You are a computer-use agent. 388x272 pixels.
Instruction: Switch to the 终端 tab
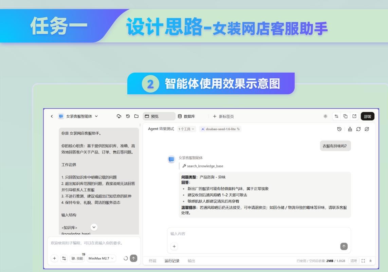tap(152, 261)
